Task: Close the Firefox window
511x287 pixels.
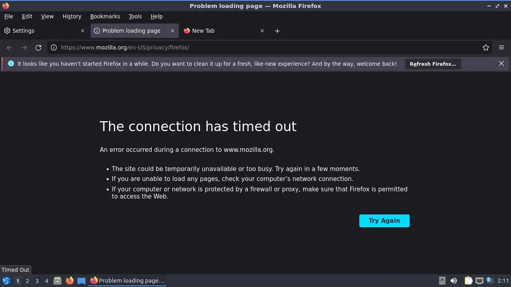Action: click(x=505, y=6)
